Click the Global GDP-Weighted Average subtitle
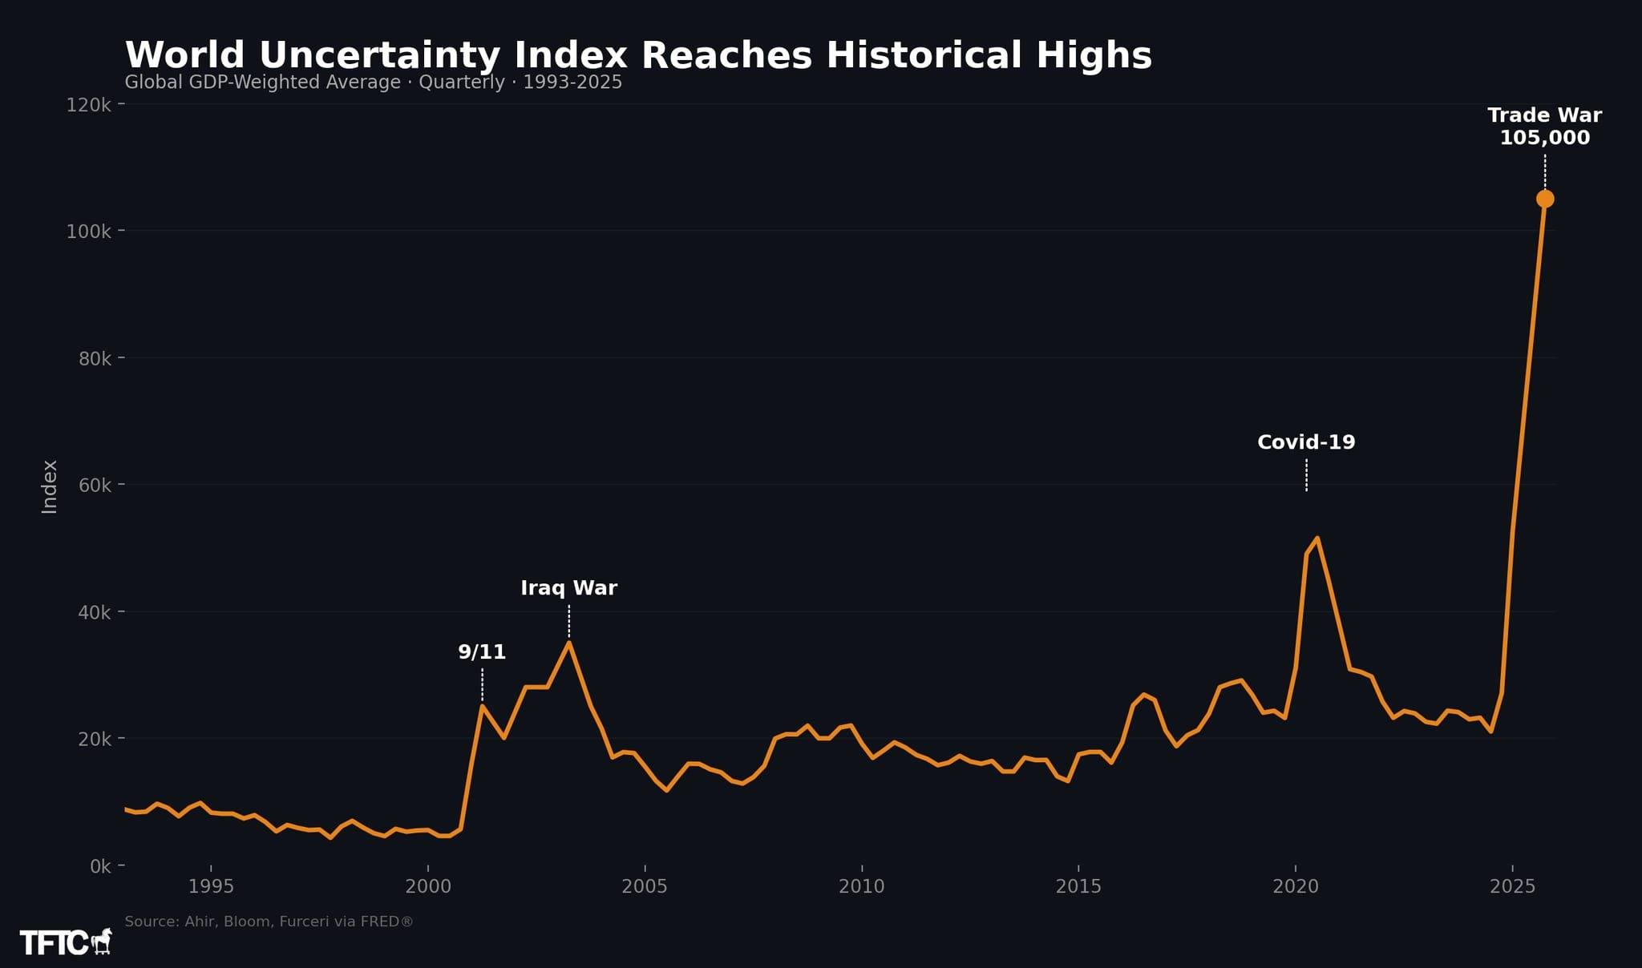Screen dimensions: 1642x968 373,83
